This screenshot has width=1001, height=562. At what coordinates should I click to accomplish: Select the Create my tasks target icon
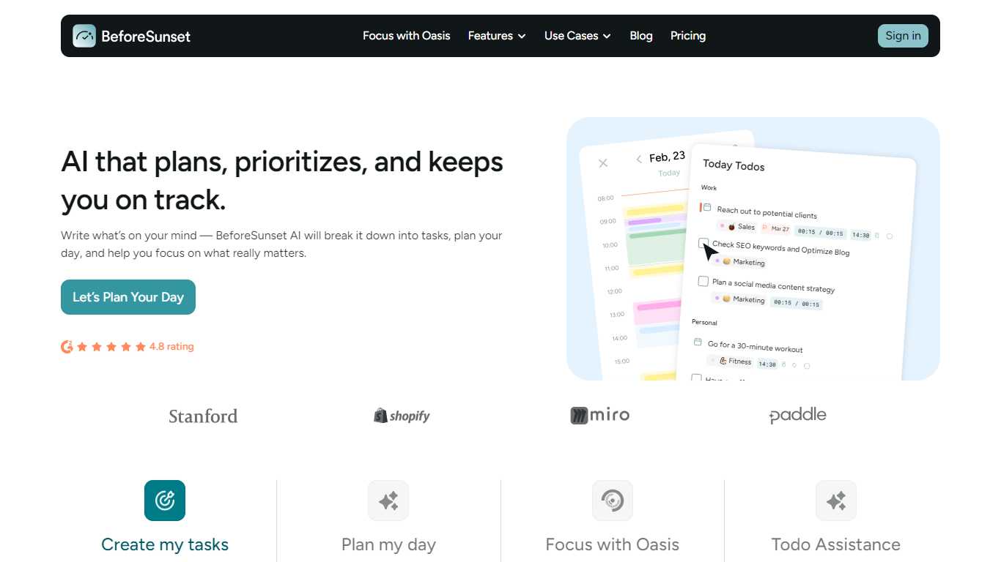[x=165, y=501]
